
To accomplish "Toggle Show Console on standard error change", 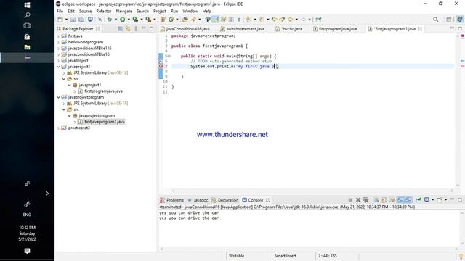I will point(408,200).
